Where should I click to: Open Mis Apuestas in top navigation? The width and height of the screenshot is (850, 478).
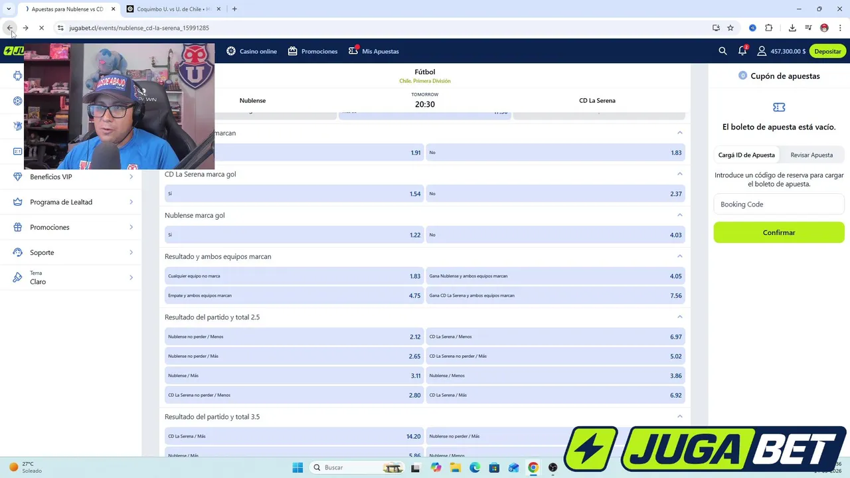click(374, 51)
